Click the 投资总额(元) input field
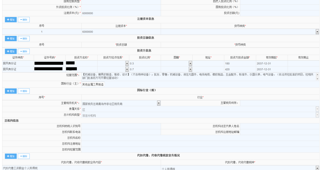322x170 pixels. 280,13
